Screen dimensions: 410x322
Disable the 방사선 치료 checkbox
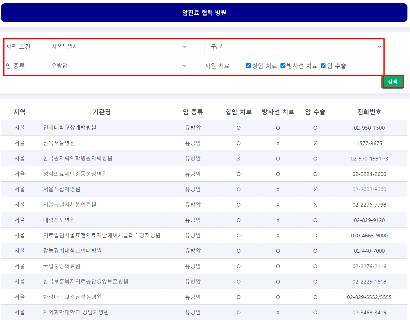(282, 66)
